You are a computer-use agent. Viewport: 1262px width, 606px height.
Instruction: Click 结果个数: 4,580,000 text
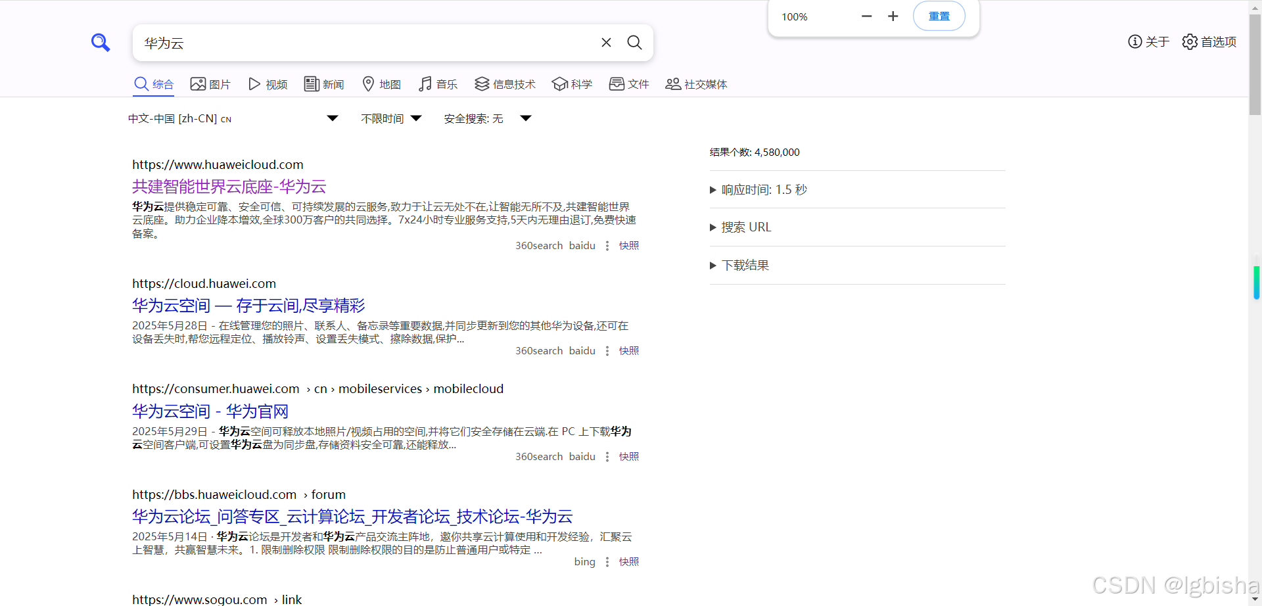pos(755,152)
